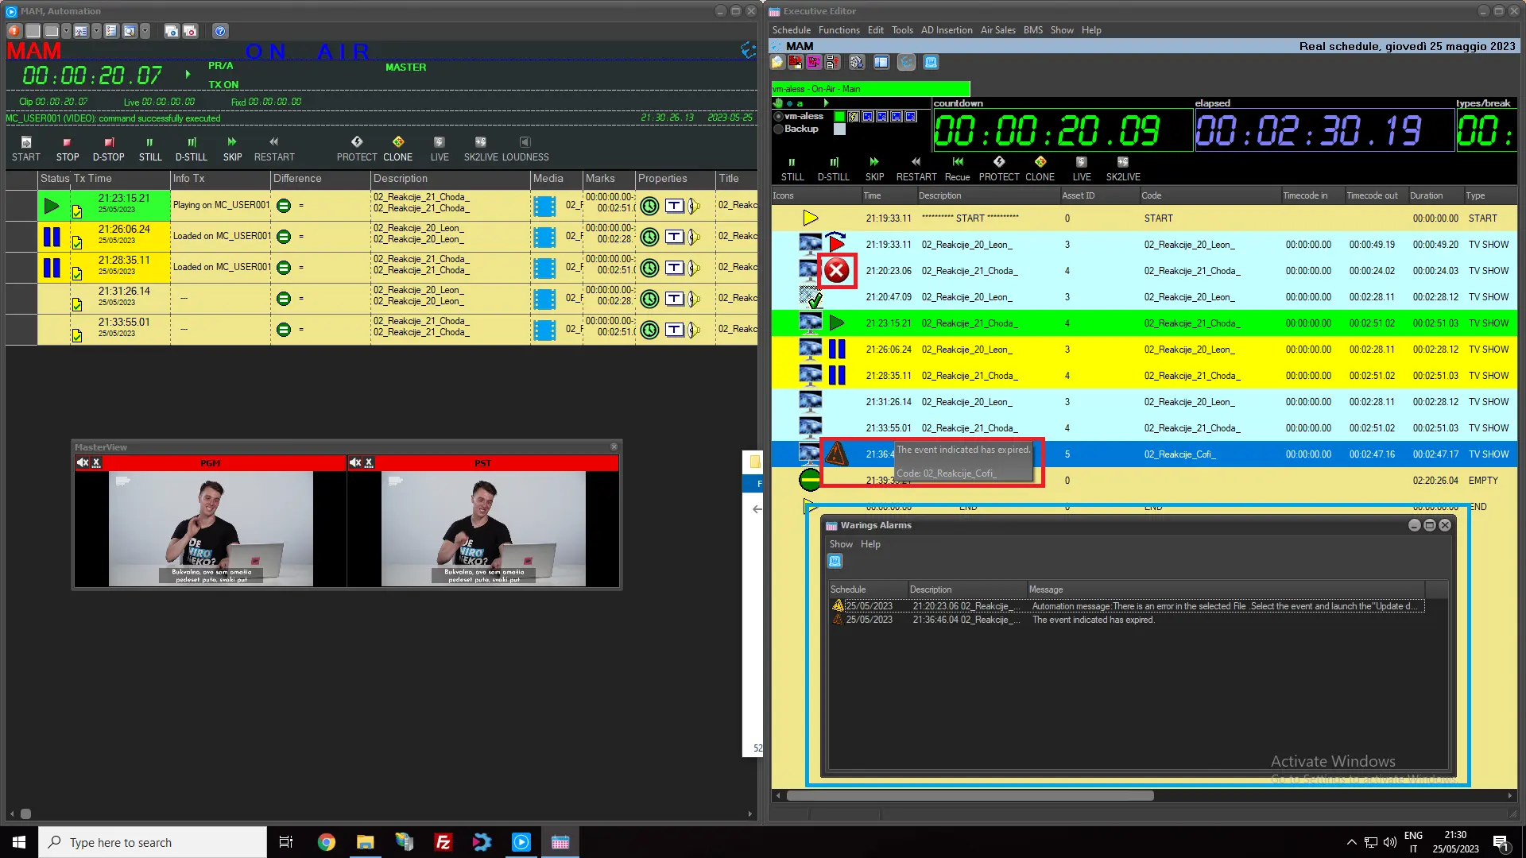Select the Backup radio button
1526x858 pixels.
[x=779, y=129]
